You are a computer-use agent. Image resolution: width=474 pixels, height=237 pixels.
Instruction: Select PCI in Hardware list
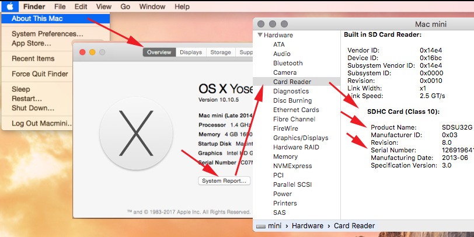coord(278,176)
